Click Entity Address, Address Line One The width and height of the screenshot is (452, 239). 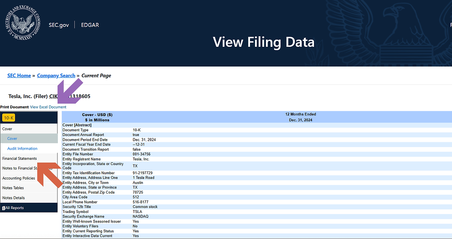[x=90, y=178]
